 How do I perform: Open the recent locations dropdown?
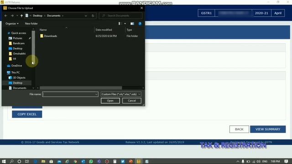point(17,16)
